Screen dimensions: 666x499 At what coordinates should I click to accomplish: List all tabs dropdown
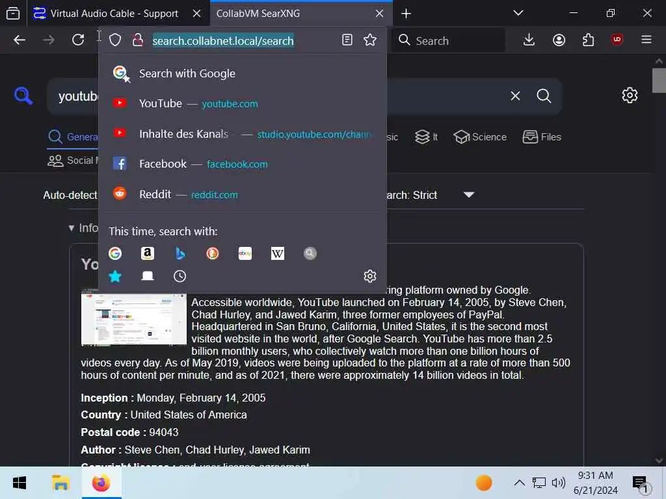[x=518, y=13]
